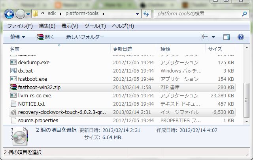253x160 pixels.
Task: Toggle the preview pane icon
Action: point(227,37)
